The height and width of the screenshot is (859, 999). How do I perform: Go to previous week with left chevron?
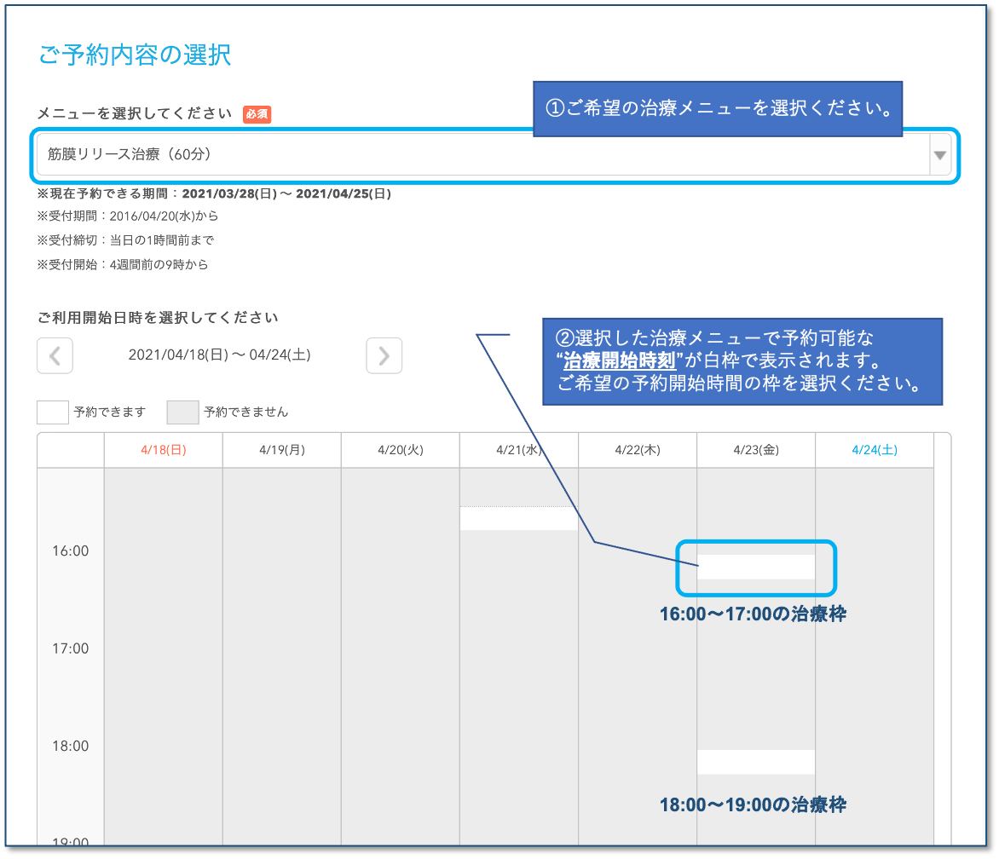click(55, 355)
